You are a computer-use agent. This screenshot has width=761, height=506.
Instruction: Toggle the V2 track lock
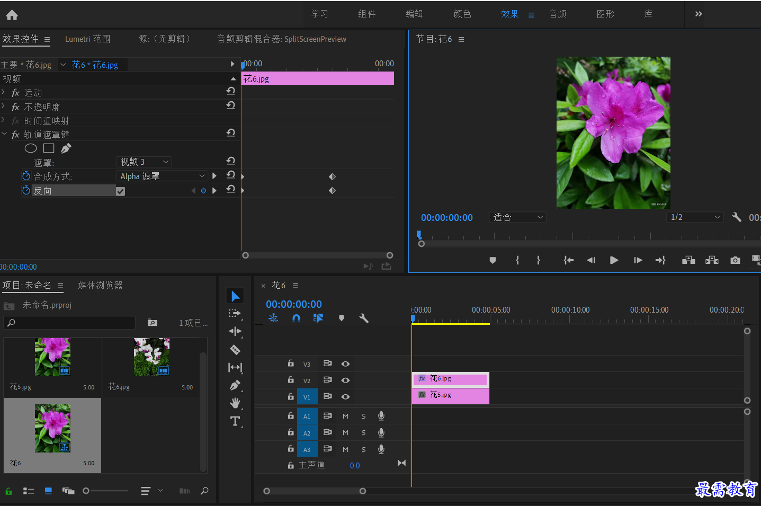click(291, 380)
